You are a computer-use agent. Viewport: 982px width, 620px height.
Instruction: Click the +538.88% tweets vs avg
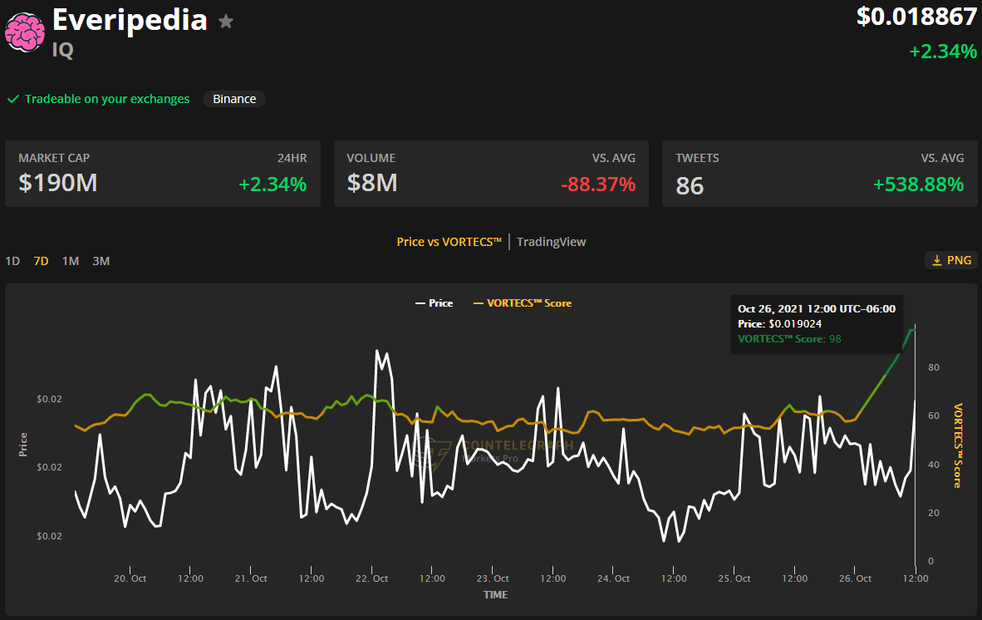pyautogui.click(x=918, y=185)
